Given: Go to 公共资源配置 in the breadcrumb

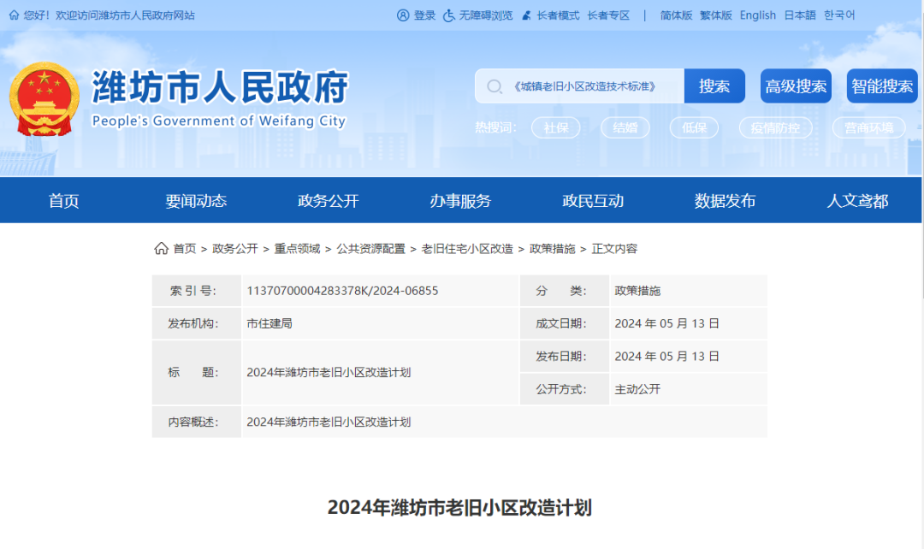Looking at the screenshot, I should pos(370,249).
